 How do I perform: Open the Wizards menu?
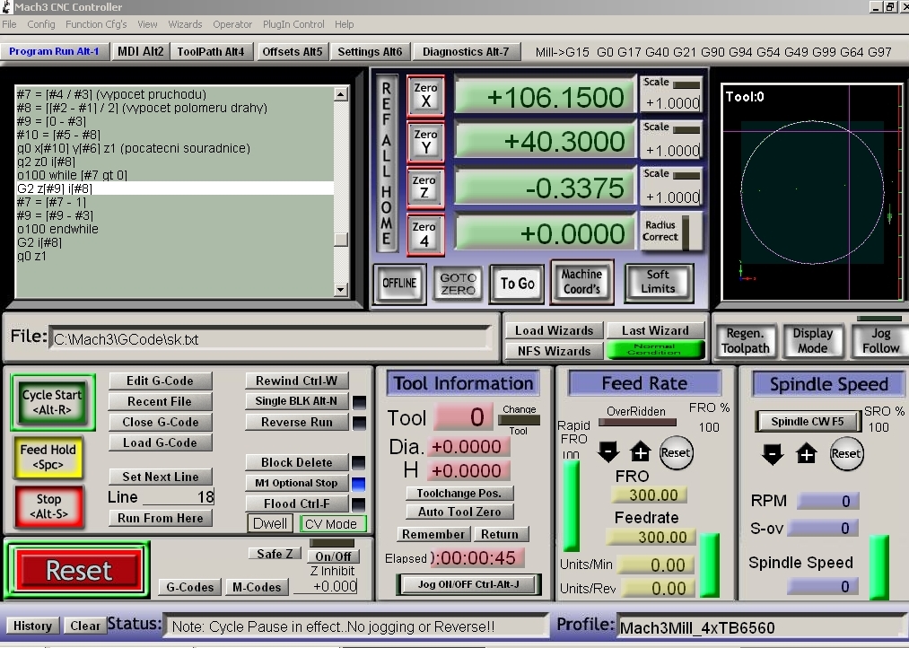185,24
